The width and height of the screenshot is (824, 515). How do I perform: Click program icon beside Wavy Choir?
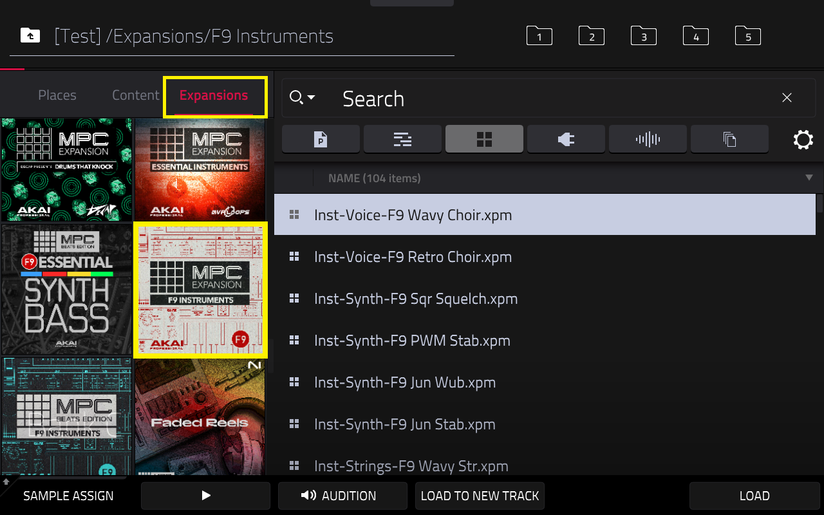pyautogui.click(x=294, y=214)
